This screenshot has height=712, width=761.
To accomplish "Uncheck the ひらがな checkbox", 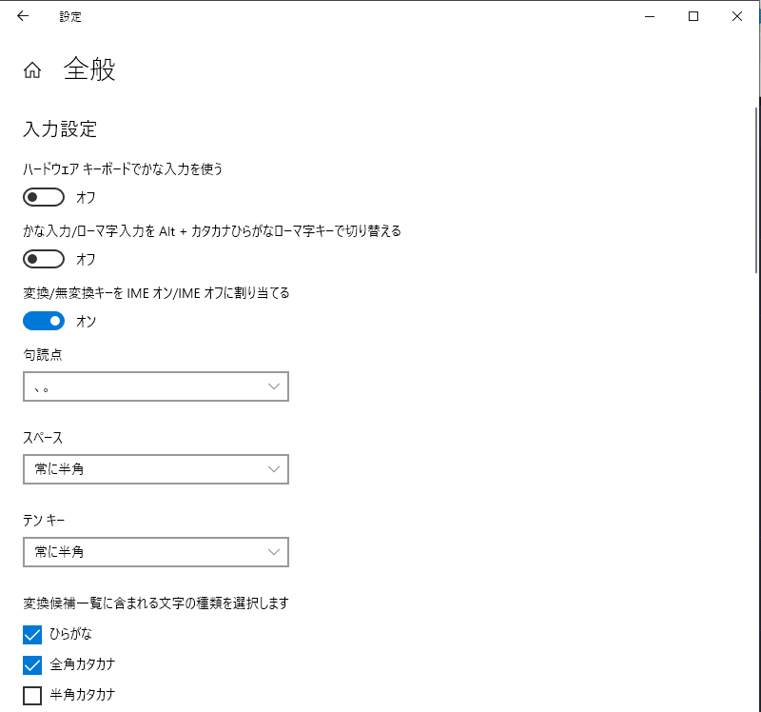I will [32, 634].
